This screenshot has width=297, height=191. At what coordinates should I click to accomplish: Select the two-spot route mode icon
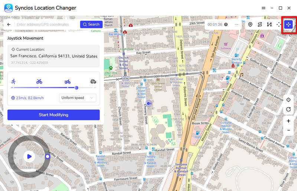pyautogui.click(x=260, y=25)
